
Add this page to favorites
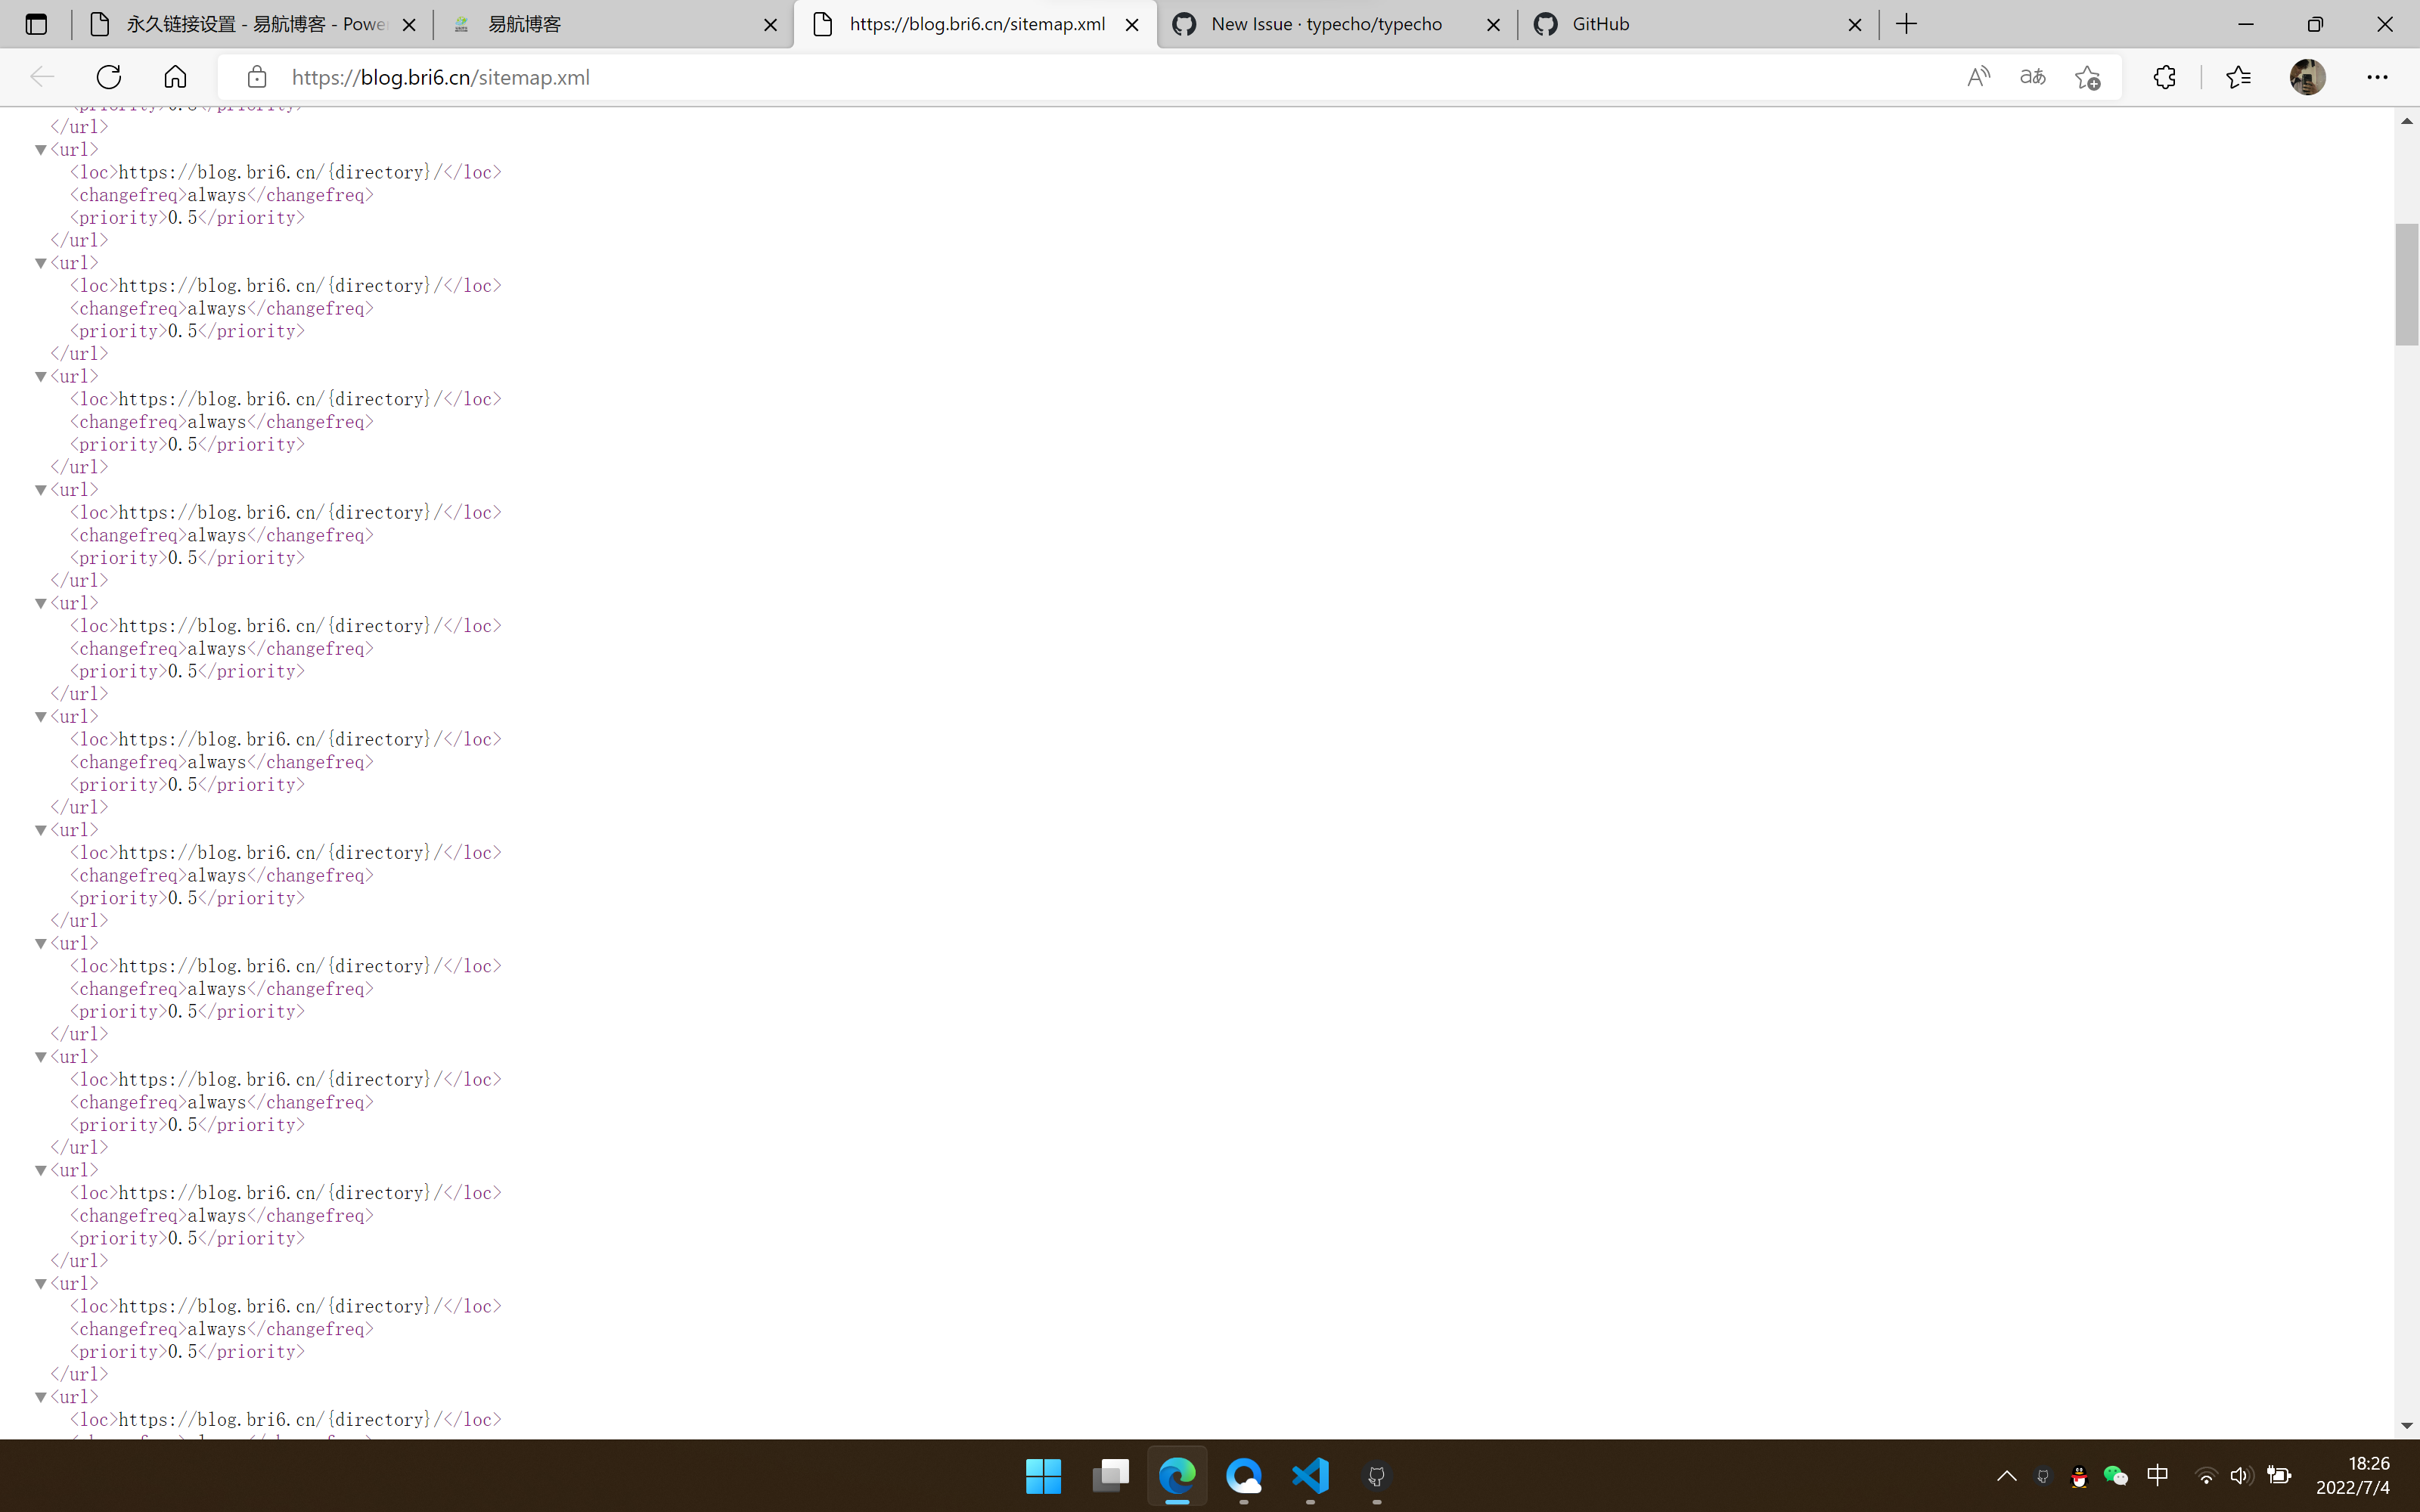2087,77
